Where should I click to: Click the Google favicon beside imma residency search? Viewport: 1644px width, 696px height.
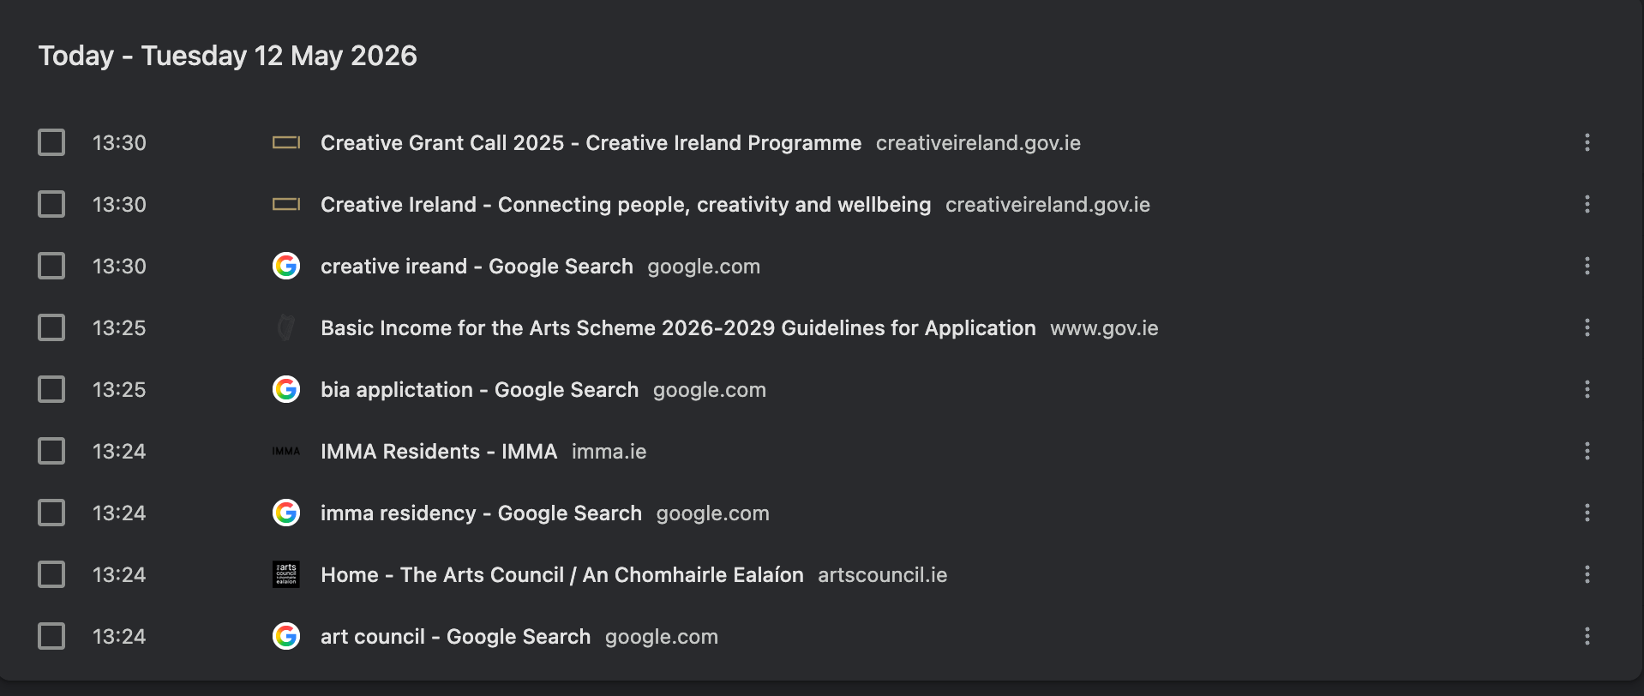click(286, 513)
